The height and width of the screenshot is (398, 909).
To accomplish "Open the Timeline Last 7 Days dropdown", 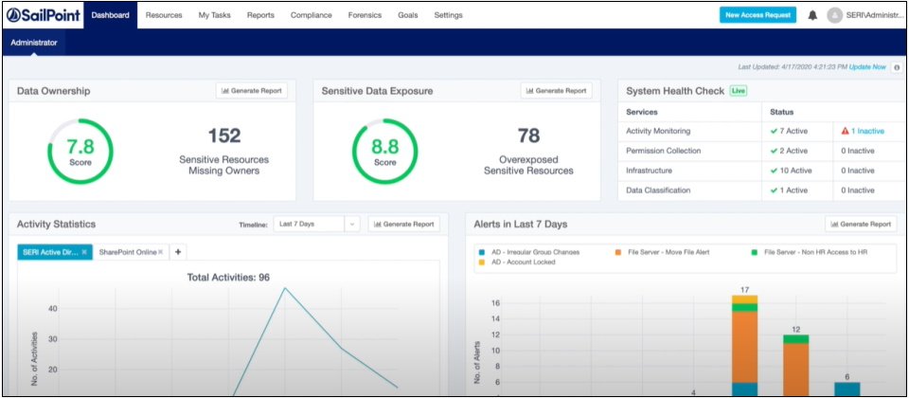I will [x=316, y=224].
